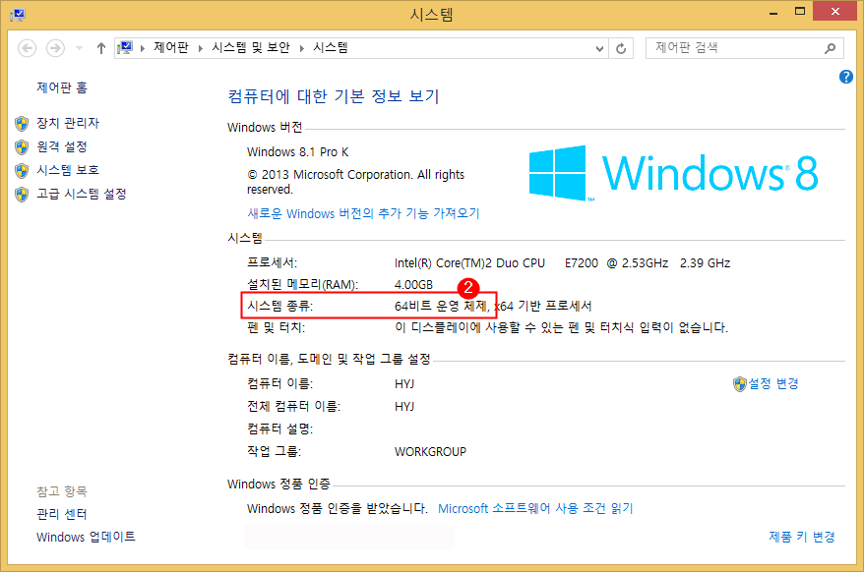Open 관리 센터 link
The image size is (864, 572).
62,514
